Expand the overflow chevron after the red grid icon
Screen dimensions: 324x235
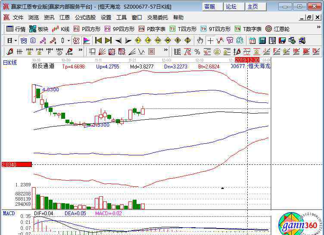coord(166,50)
